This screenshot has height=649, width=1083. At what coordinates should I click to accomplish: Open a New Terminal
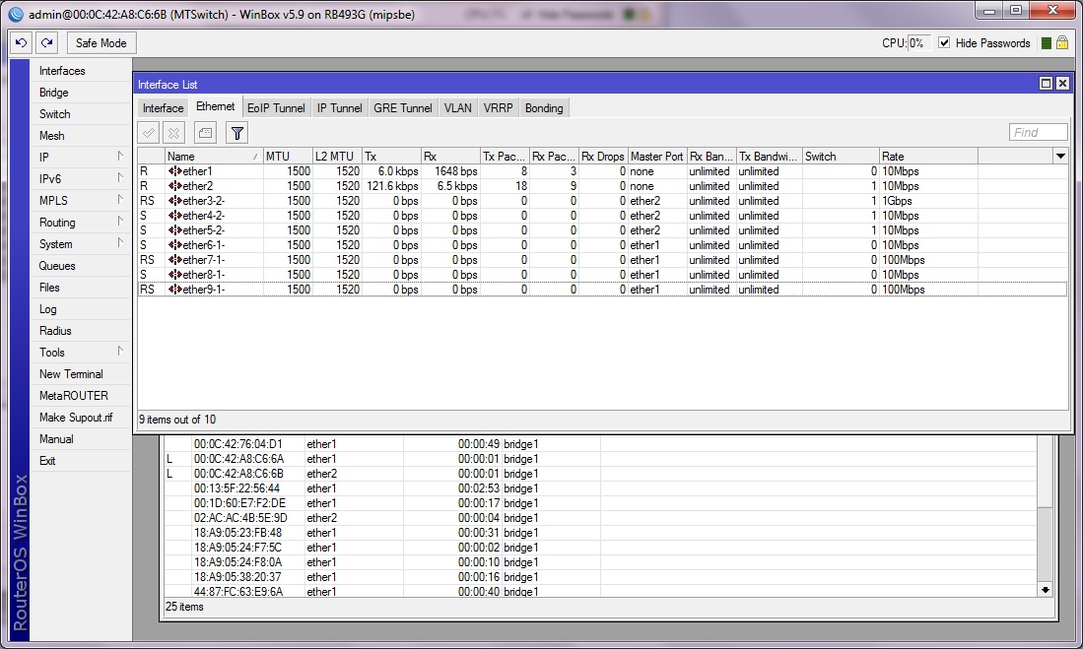click(x=80, y=373)
